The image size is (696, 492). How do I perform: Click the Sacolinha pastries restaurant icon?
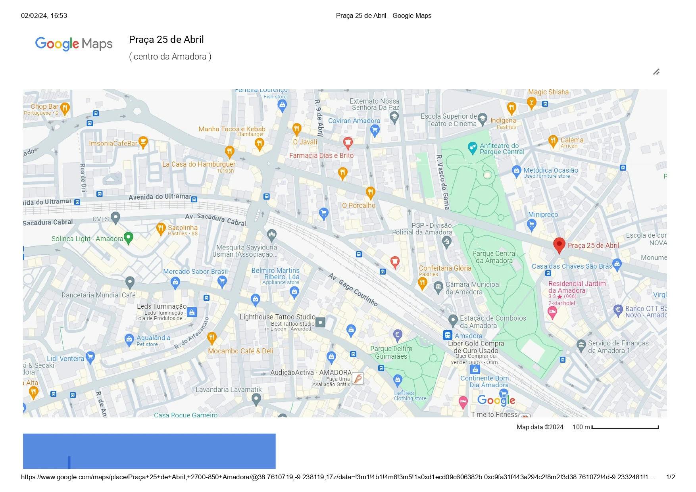pyautogui.click(x=161, y=229)
